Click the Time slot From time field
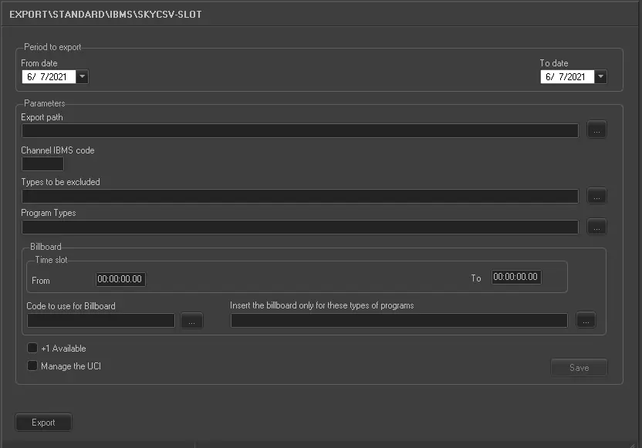This screenshot has height=448, width=642. [120, 279]
